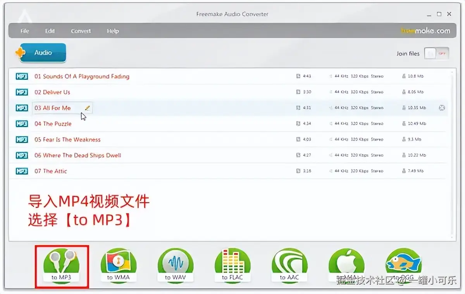
Task: Click the MP3 badge of 05 Fear Is The Weakness
Action: 22,140
